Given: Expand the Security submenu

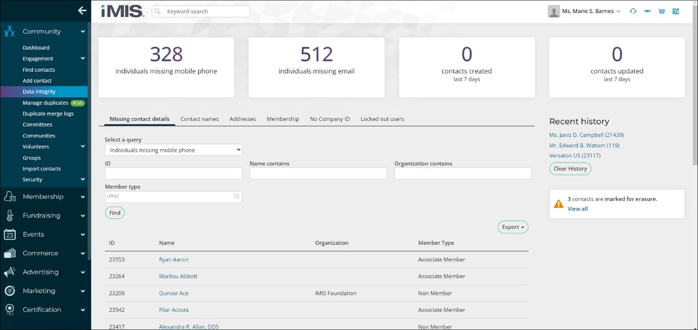Looking at the screenshot, I should (32, 179).
